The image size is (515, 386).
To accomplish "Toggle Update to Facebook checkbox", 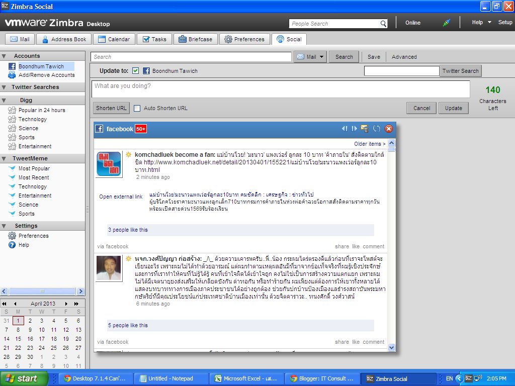I will pos(135,70).
